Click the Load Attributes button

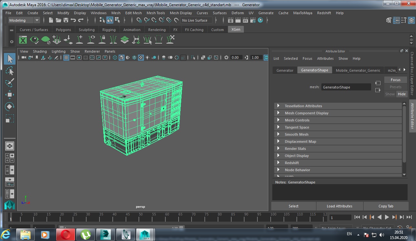coord(339,206)
